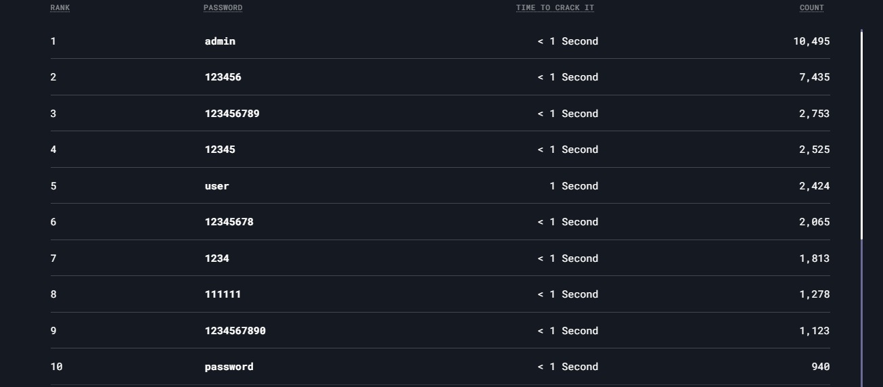The image size is (883, 387).
Task: Select the "admin" password entry
Action: [x=220, y=41]
